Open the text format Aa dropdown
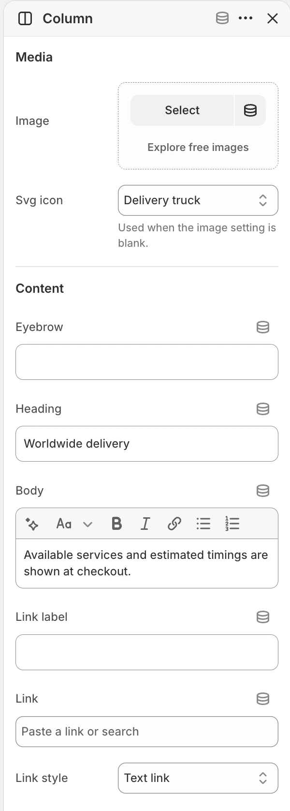 [x=74, y=524]
